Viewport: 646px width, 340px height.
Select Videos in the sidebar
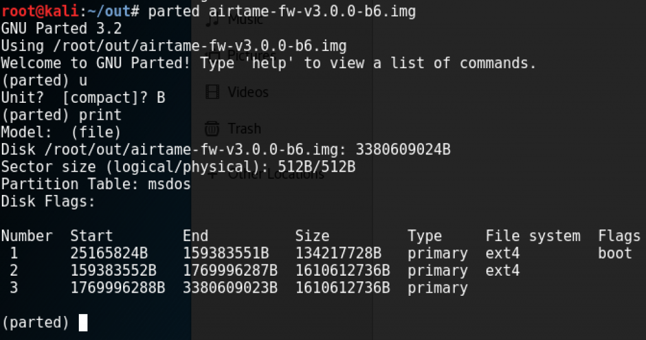click(x=248, y=92)
